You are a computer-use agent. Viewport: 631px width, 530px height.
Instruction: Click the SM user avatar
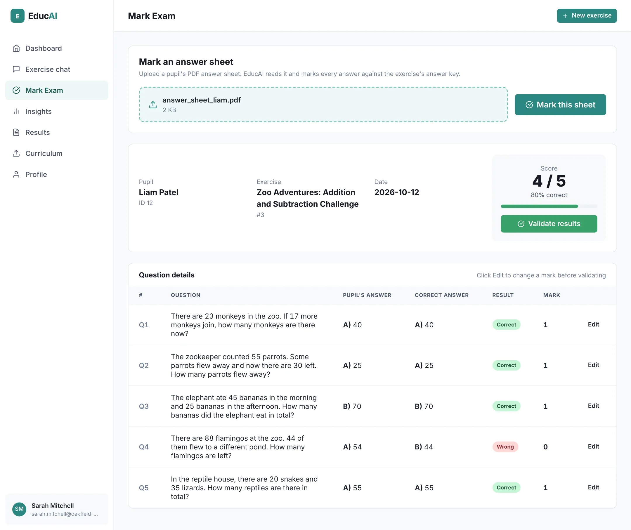click(19, 509)
